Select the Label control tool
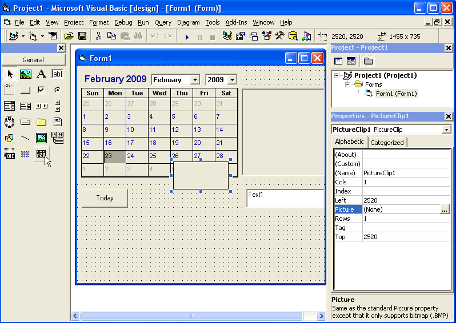The width and height of the screenshot is (456, 323). click(41, 74)
